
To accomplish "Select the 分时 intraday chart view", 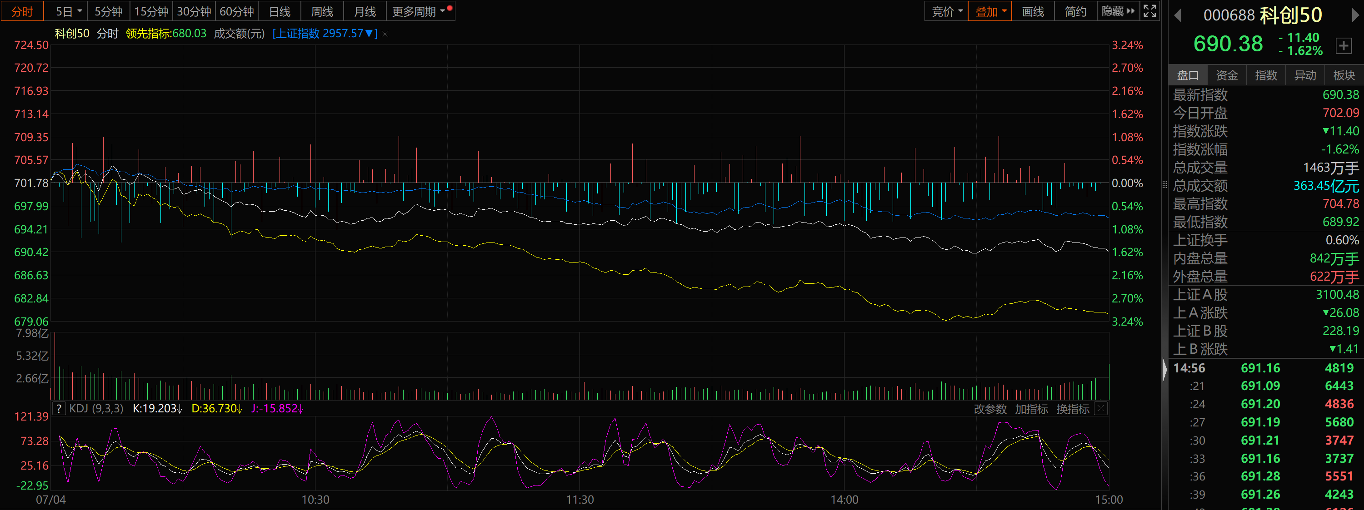I will (22, 11).
